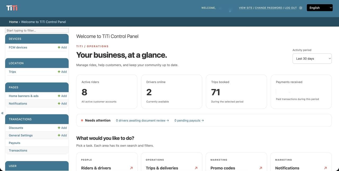Screen dimensions: 339x171
Task: Open 0 pending payouts link
Action: click(189, 120)
